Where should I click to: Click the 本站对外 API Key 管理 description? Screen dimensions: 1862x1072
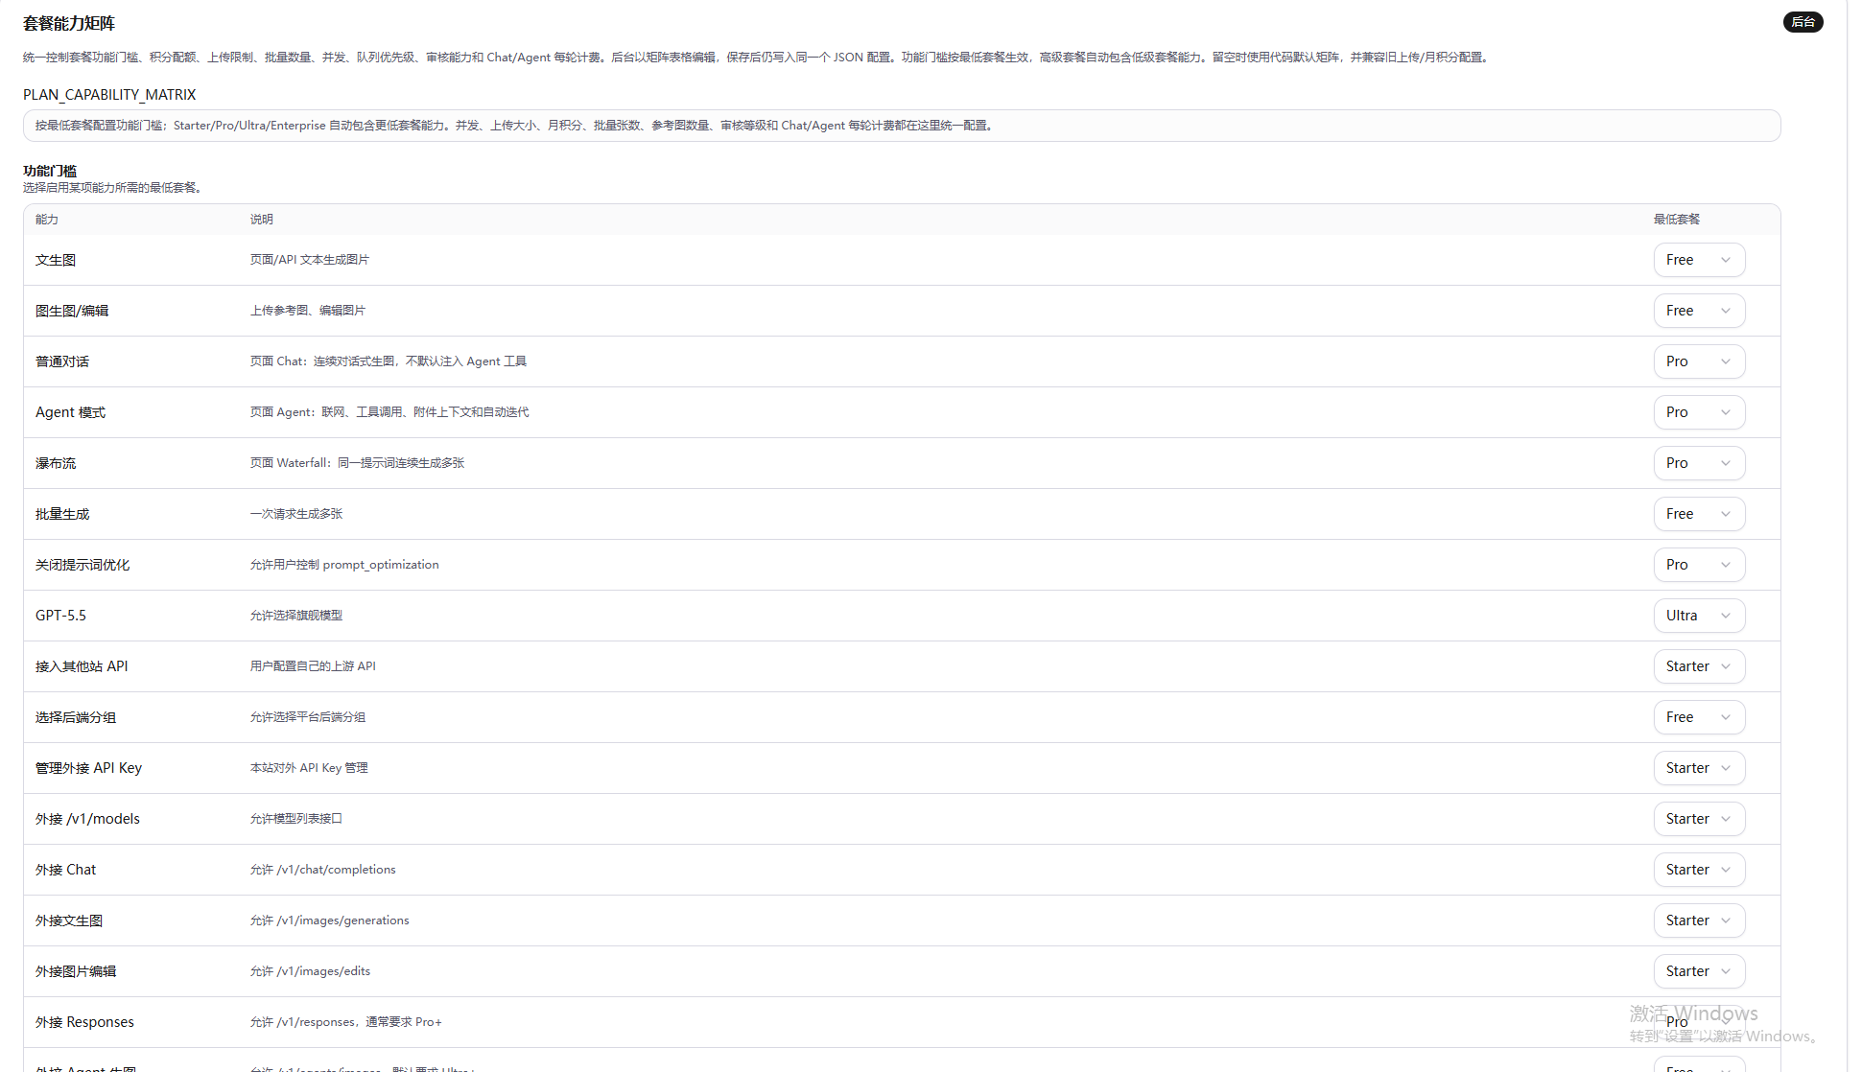pyautogui.click(x=309, y=768)
